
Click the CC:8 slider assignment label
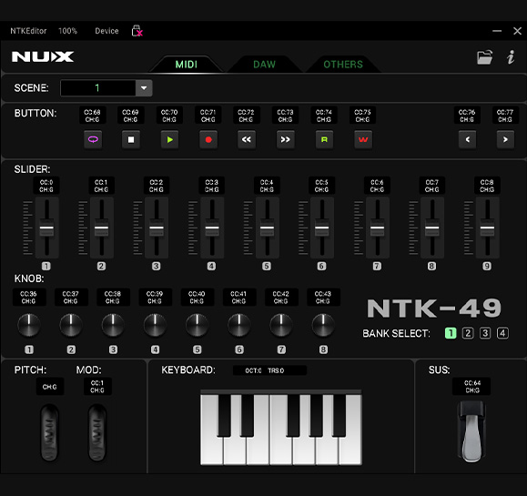point(487,186)
